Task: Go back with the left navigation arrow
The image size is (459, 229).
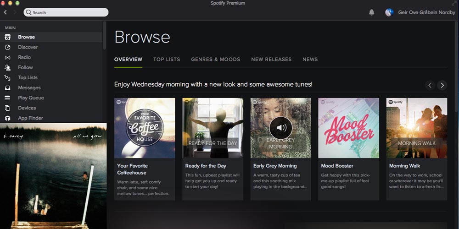Action: coord(6,12)
